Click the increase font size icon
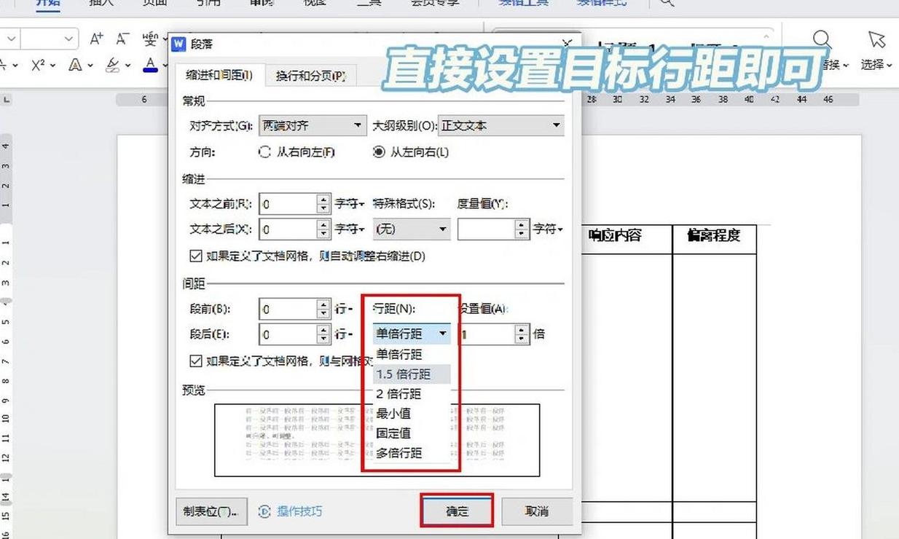This screenshot has width=899, height=539. 97,39
